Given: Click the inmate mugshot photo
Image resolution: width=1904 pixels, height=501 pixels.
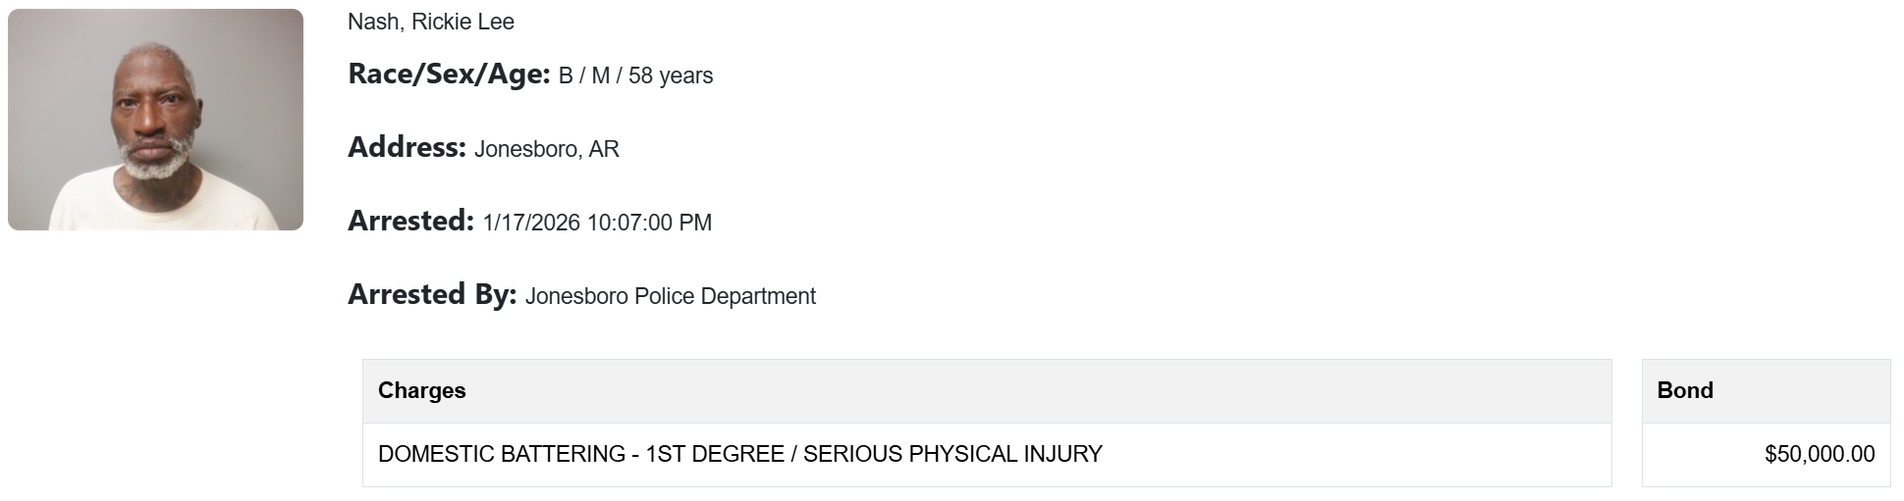Looking at the screenshot, I should (155, 120).
